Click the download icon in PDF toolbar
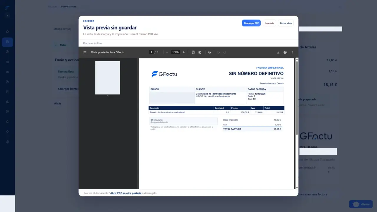This screenshot has width=377, height=212. click(x=278, y=52)
